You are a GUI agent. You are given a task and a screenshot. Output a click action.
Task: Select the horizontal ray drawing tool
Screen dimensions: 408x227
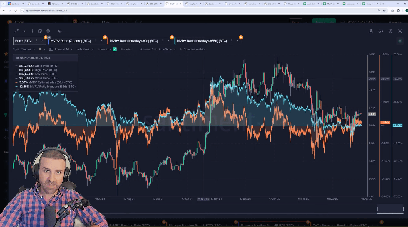point(24,31)
